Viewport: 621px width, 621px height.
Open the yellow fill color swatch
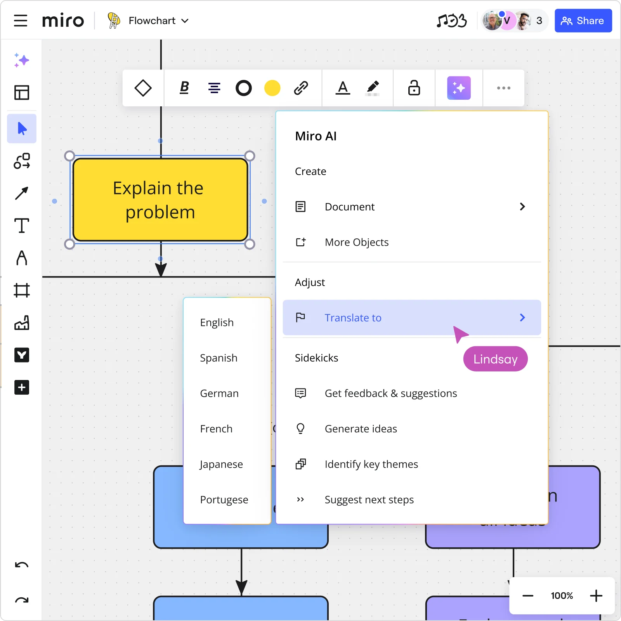(x=272, y=88)
